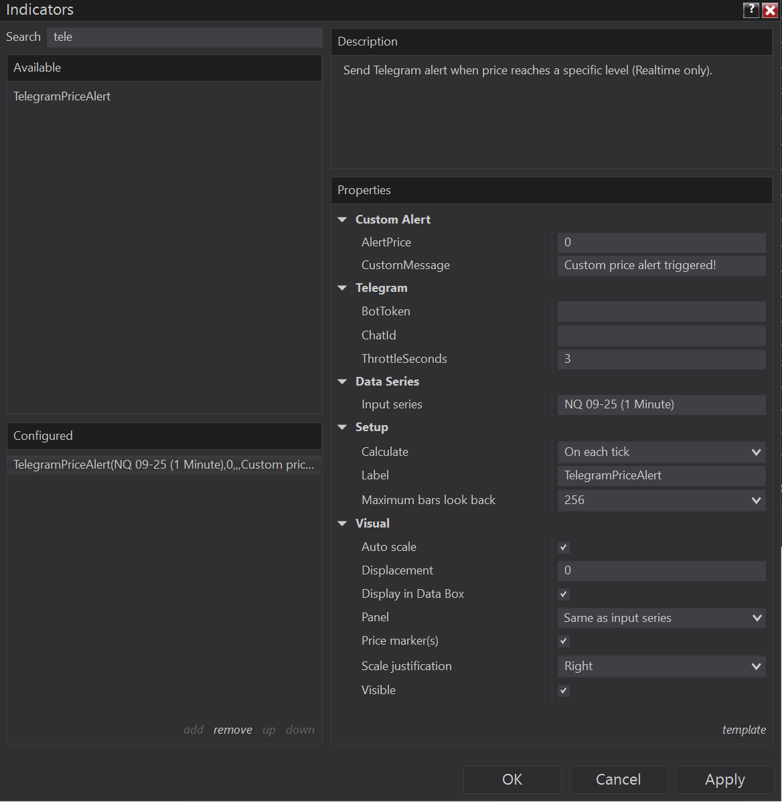Image resolution: width=782 pixels, height=802 pixels.
Task: Select the configured TelegramPriceAlert indicator entry
Action: pyautogui.click(x=163, y=465)
